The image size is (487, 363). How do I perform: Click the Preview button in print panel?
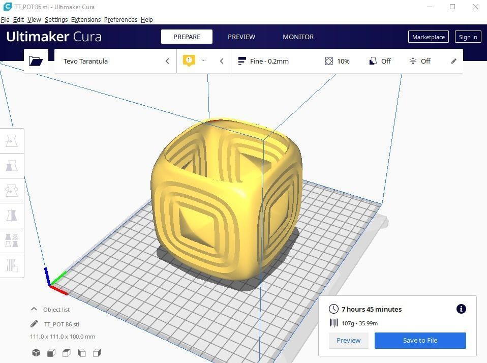(x=349, y=340)
